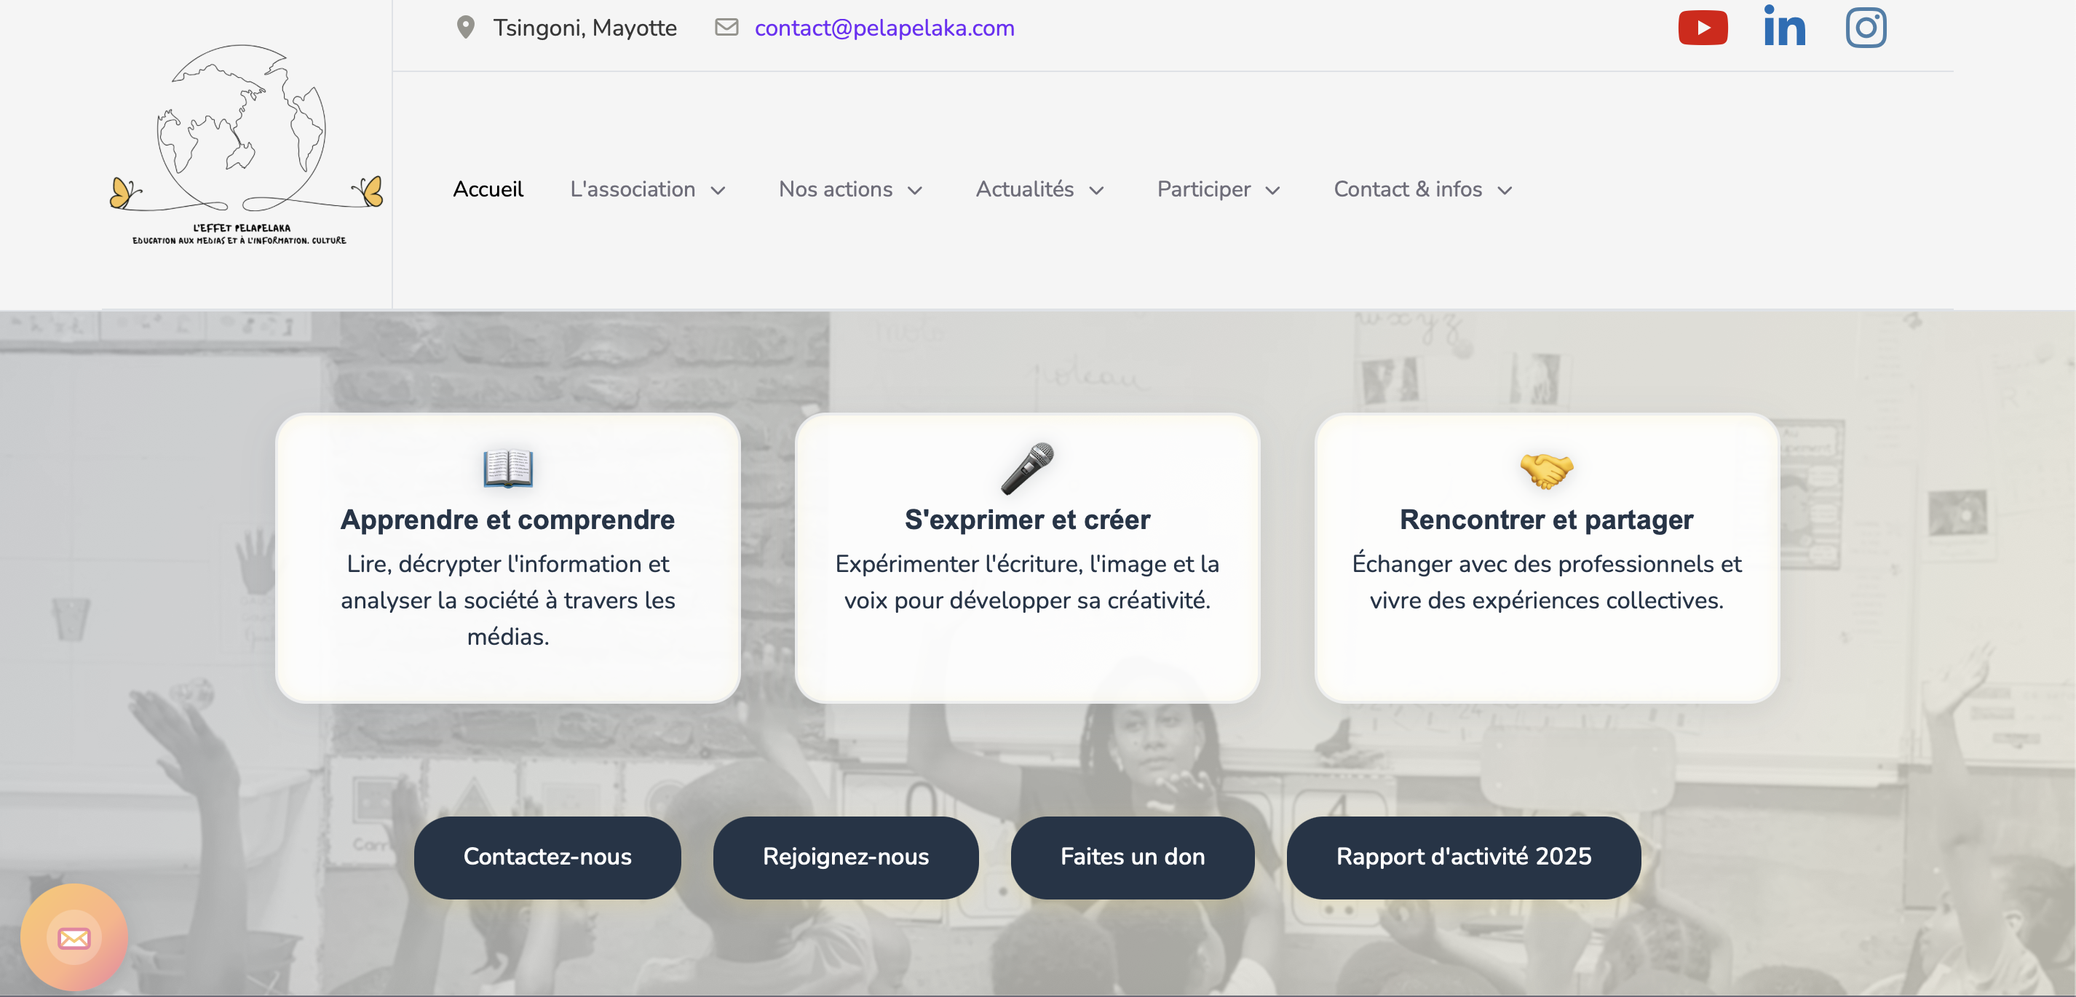Open the Rapport d'activité 2025

(x=1464, y=857)
